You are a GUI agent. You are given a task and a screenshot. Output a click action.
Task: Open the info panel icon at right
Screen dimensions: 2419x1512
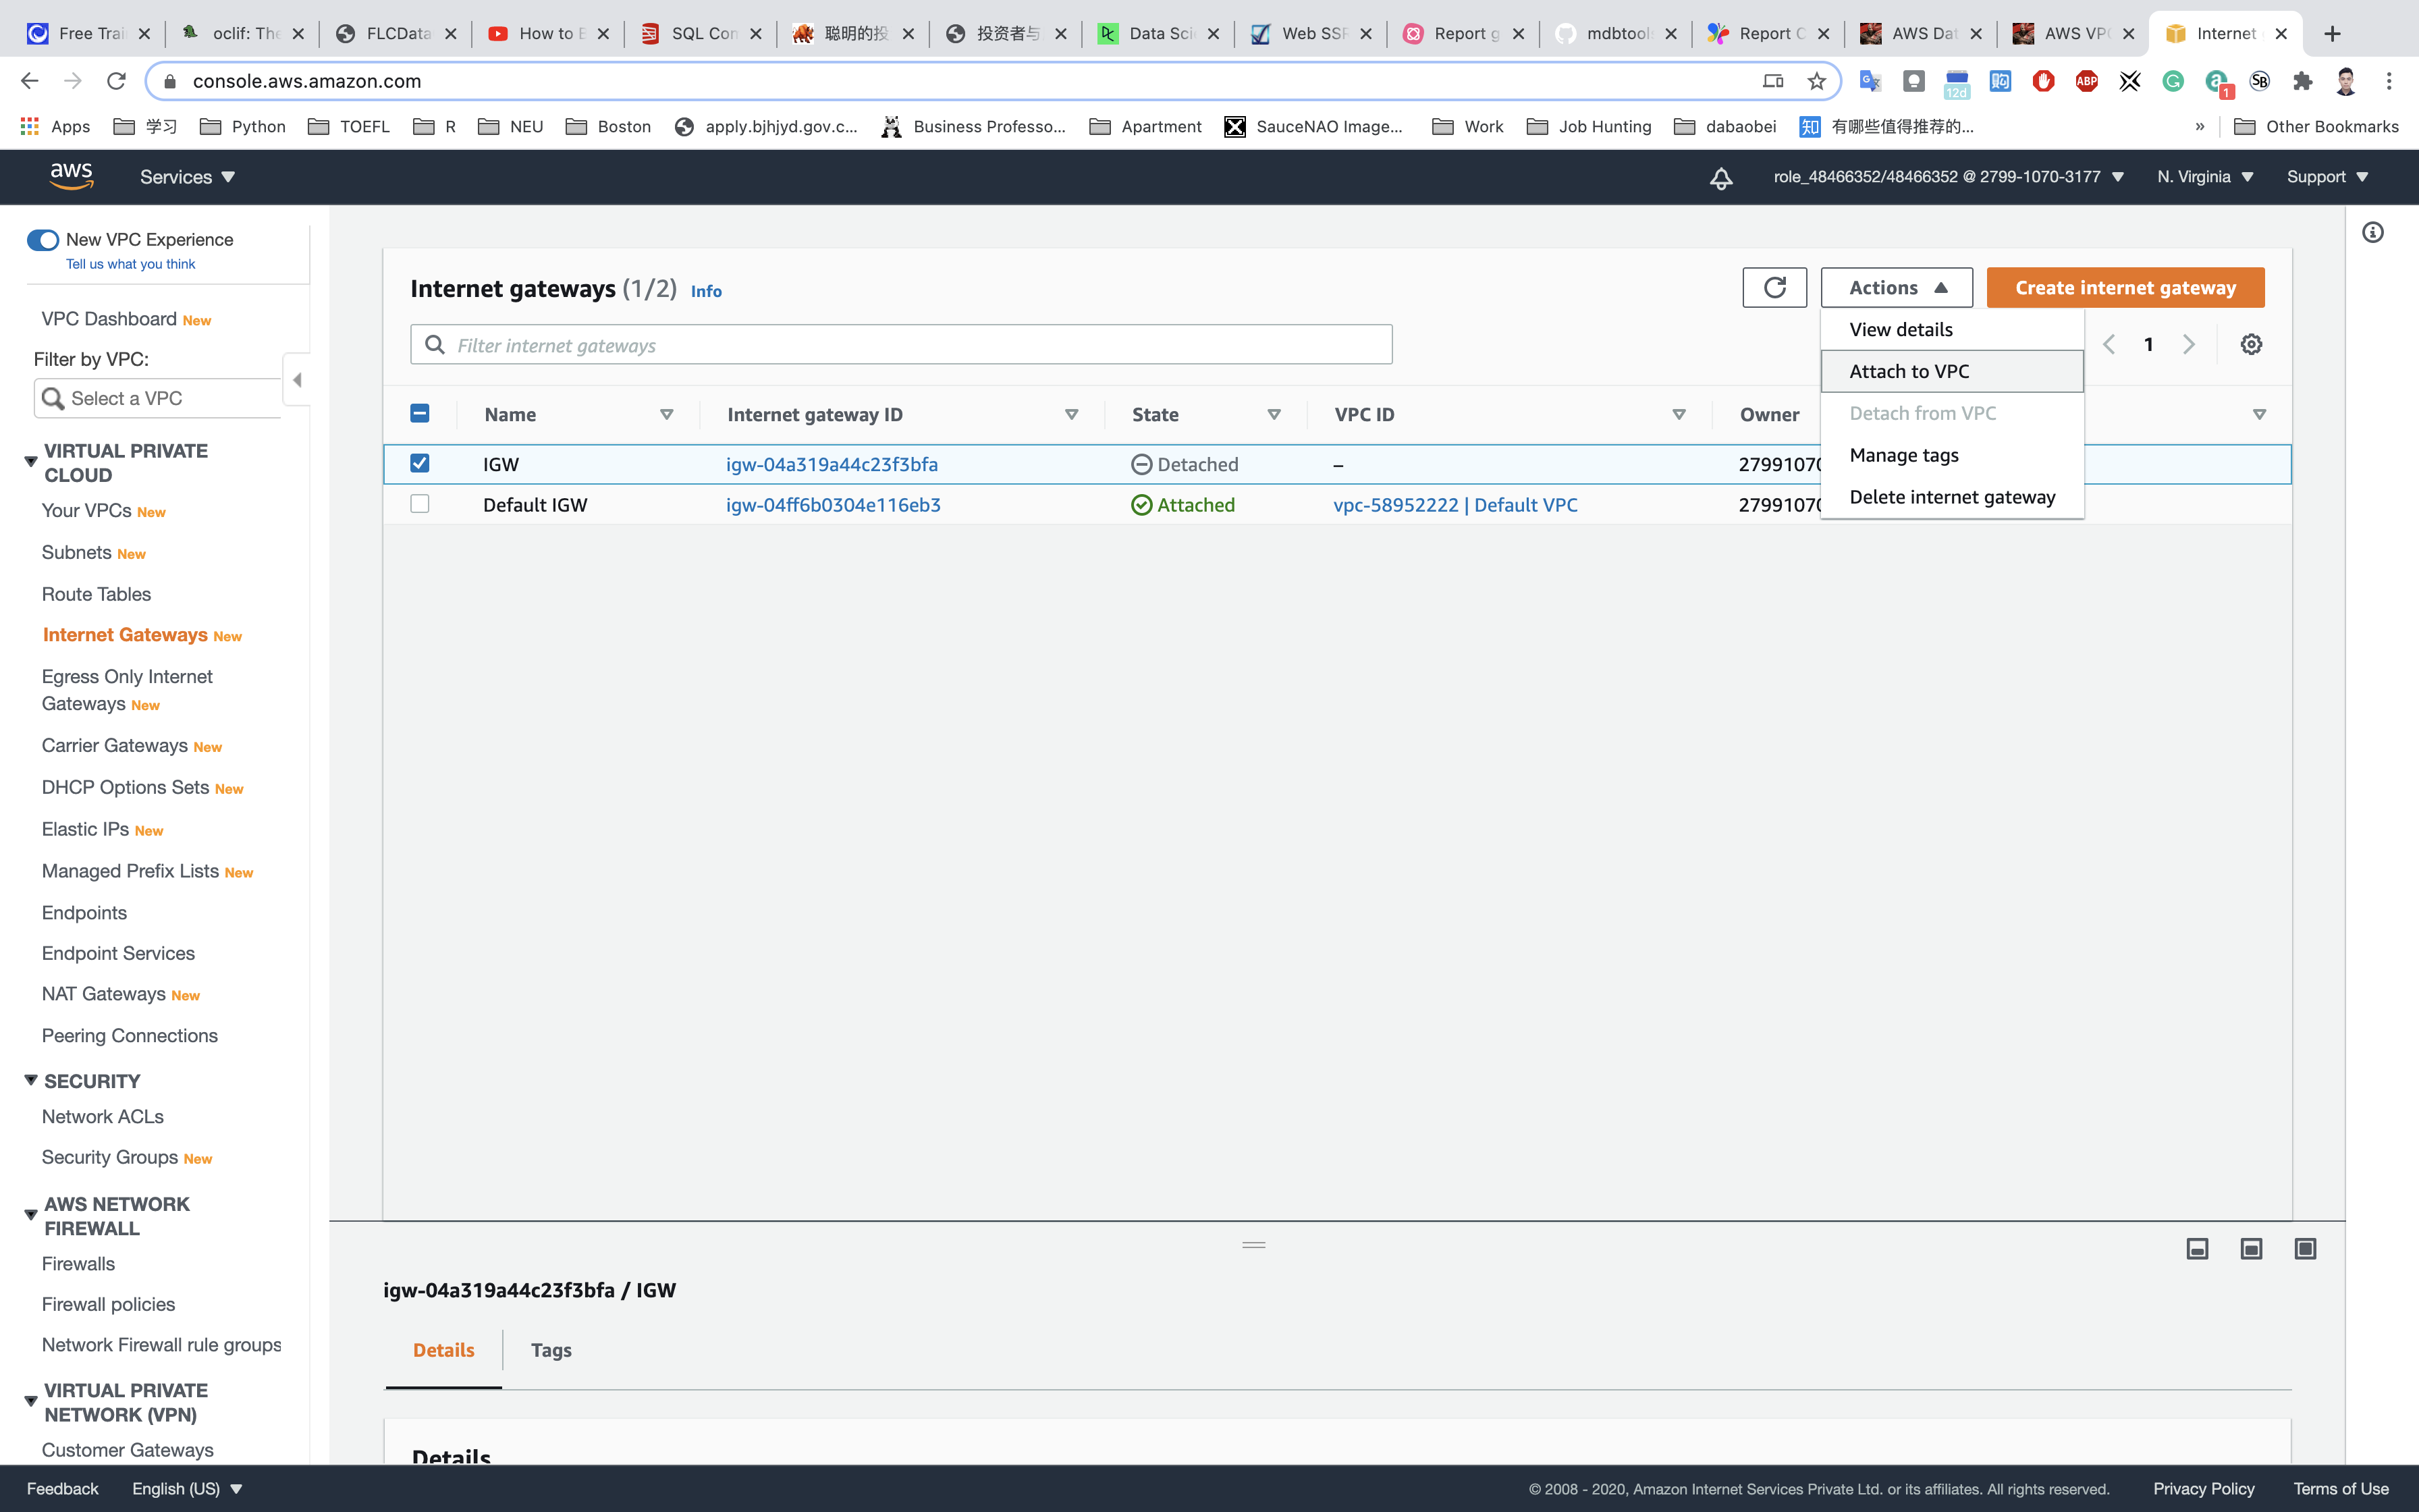coord(2372,233)
